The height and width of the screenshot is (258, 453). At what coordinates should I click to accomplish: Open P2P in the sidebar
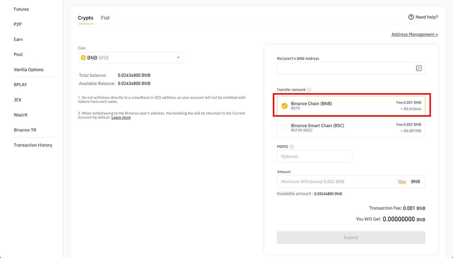coord(18,24)
